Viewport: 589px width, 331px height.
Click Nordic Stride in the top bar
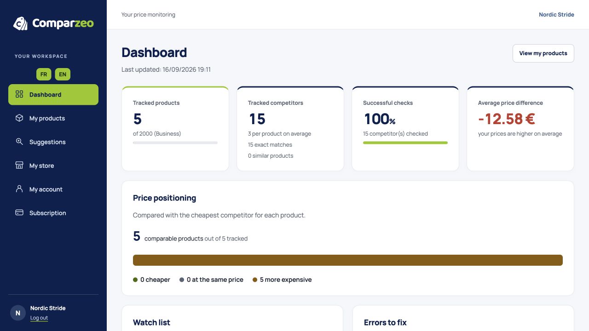coord(556,15)
